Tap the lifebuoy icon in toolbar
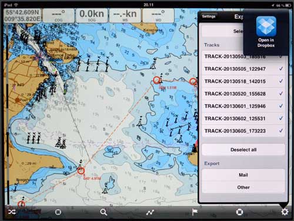Screen dimensions: 294x221 click(x=239, y=212)
